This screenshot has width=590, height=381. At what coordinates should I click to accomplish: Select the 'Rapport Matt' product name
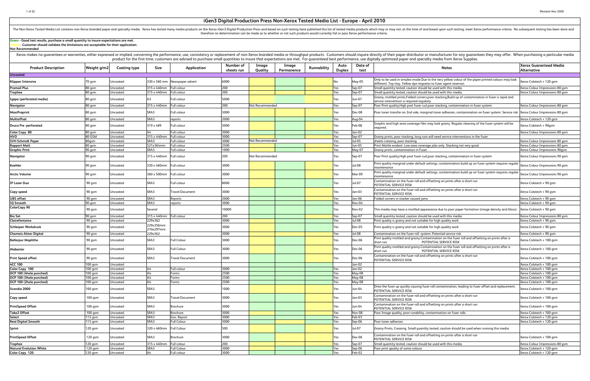[19, 145]
